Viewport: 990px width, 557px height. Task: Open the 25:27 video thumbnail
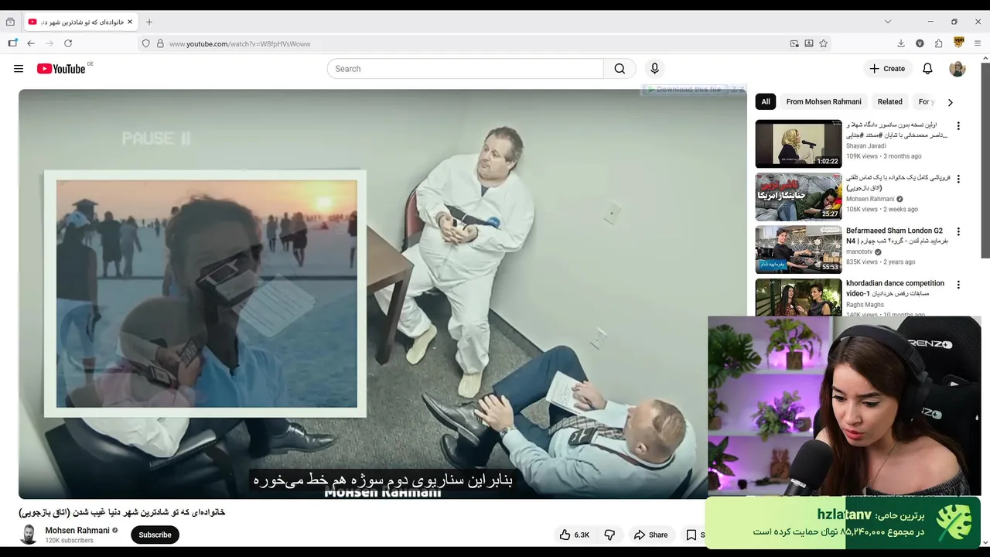point(798,196)
